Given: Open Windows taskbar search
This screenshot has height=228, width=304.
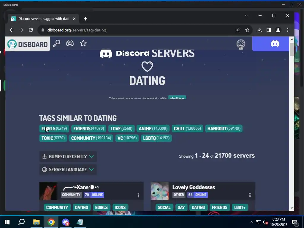Looking at the screenshot, I should tap(21, 222).
